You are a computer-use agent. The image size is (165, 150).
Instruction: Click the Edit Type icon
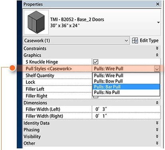pos(135,40)
